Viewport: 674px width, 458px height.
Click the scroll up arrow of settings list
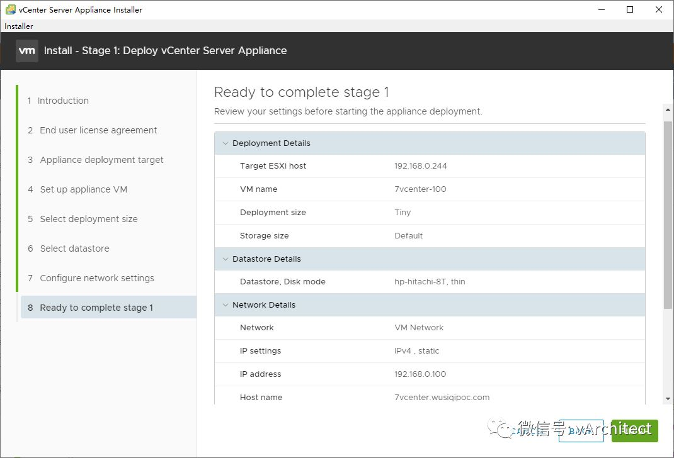click(x=668, y=111)
